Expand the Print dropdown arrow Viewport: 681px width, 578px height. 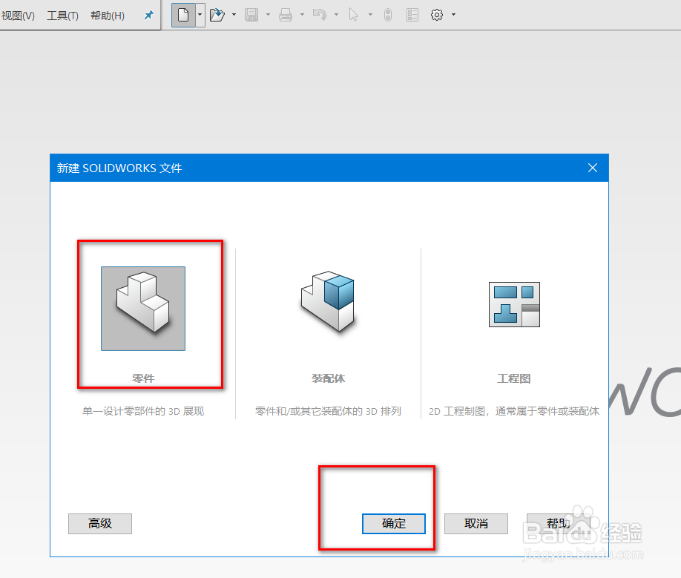[x=302, y=15]
